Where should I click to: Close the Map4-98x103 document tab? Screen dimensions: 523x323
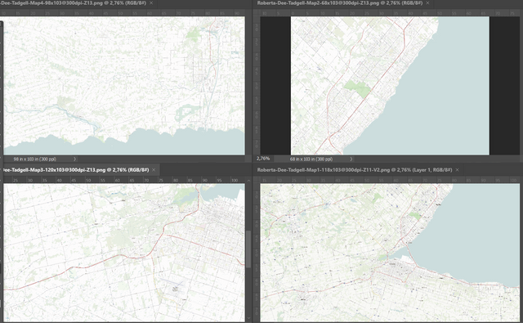click(151, 3)
